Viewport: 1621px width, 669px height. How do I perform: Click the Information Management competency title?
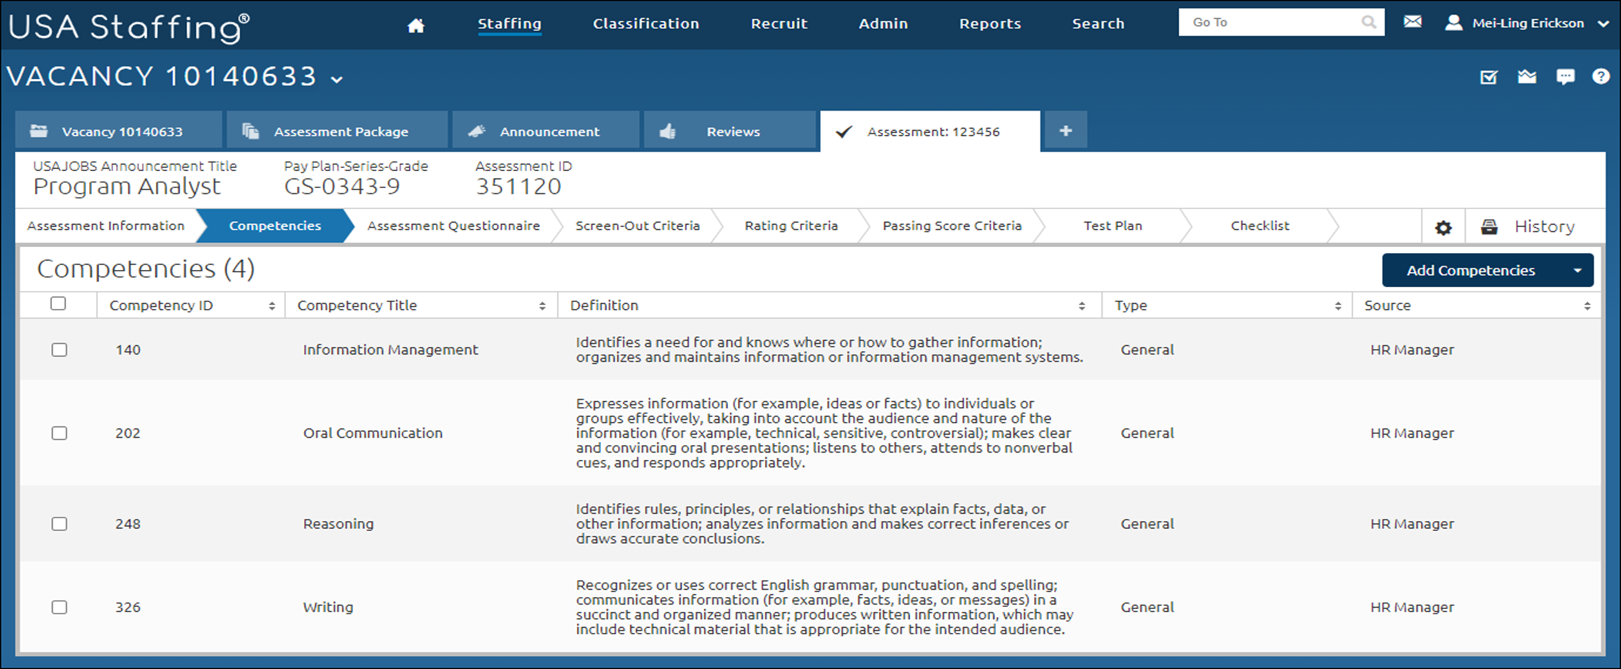390,350
